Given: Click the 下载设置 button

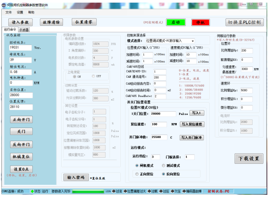Looking at the screenshot, I should [248, 157].
